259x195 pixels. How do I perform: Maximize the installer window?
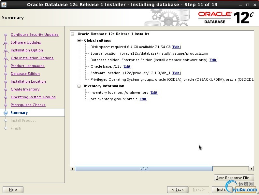[248, 5]
